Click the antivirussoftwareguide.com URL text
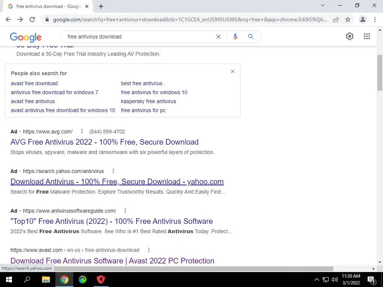 coord(69,211)
